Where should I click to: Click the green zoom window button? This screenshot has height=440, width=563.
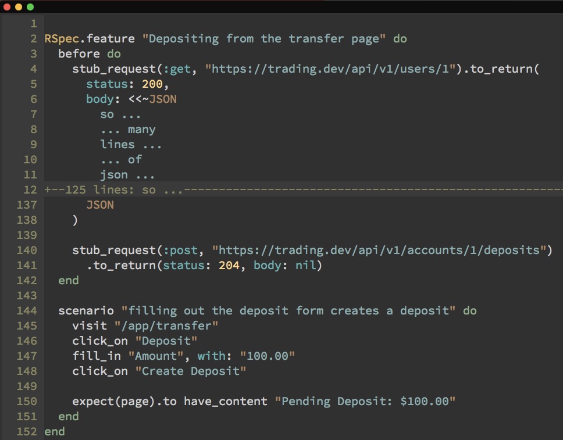coord(30,7)
